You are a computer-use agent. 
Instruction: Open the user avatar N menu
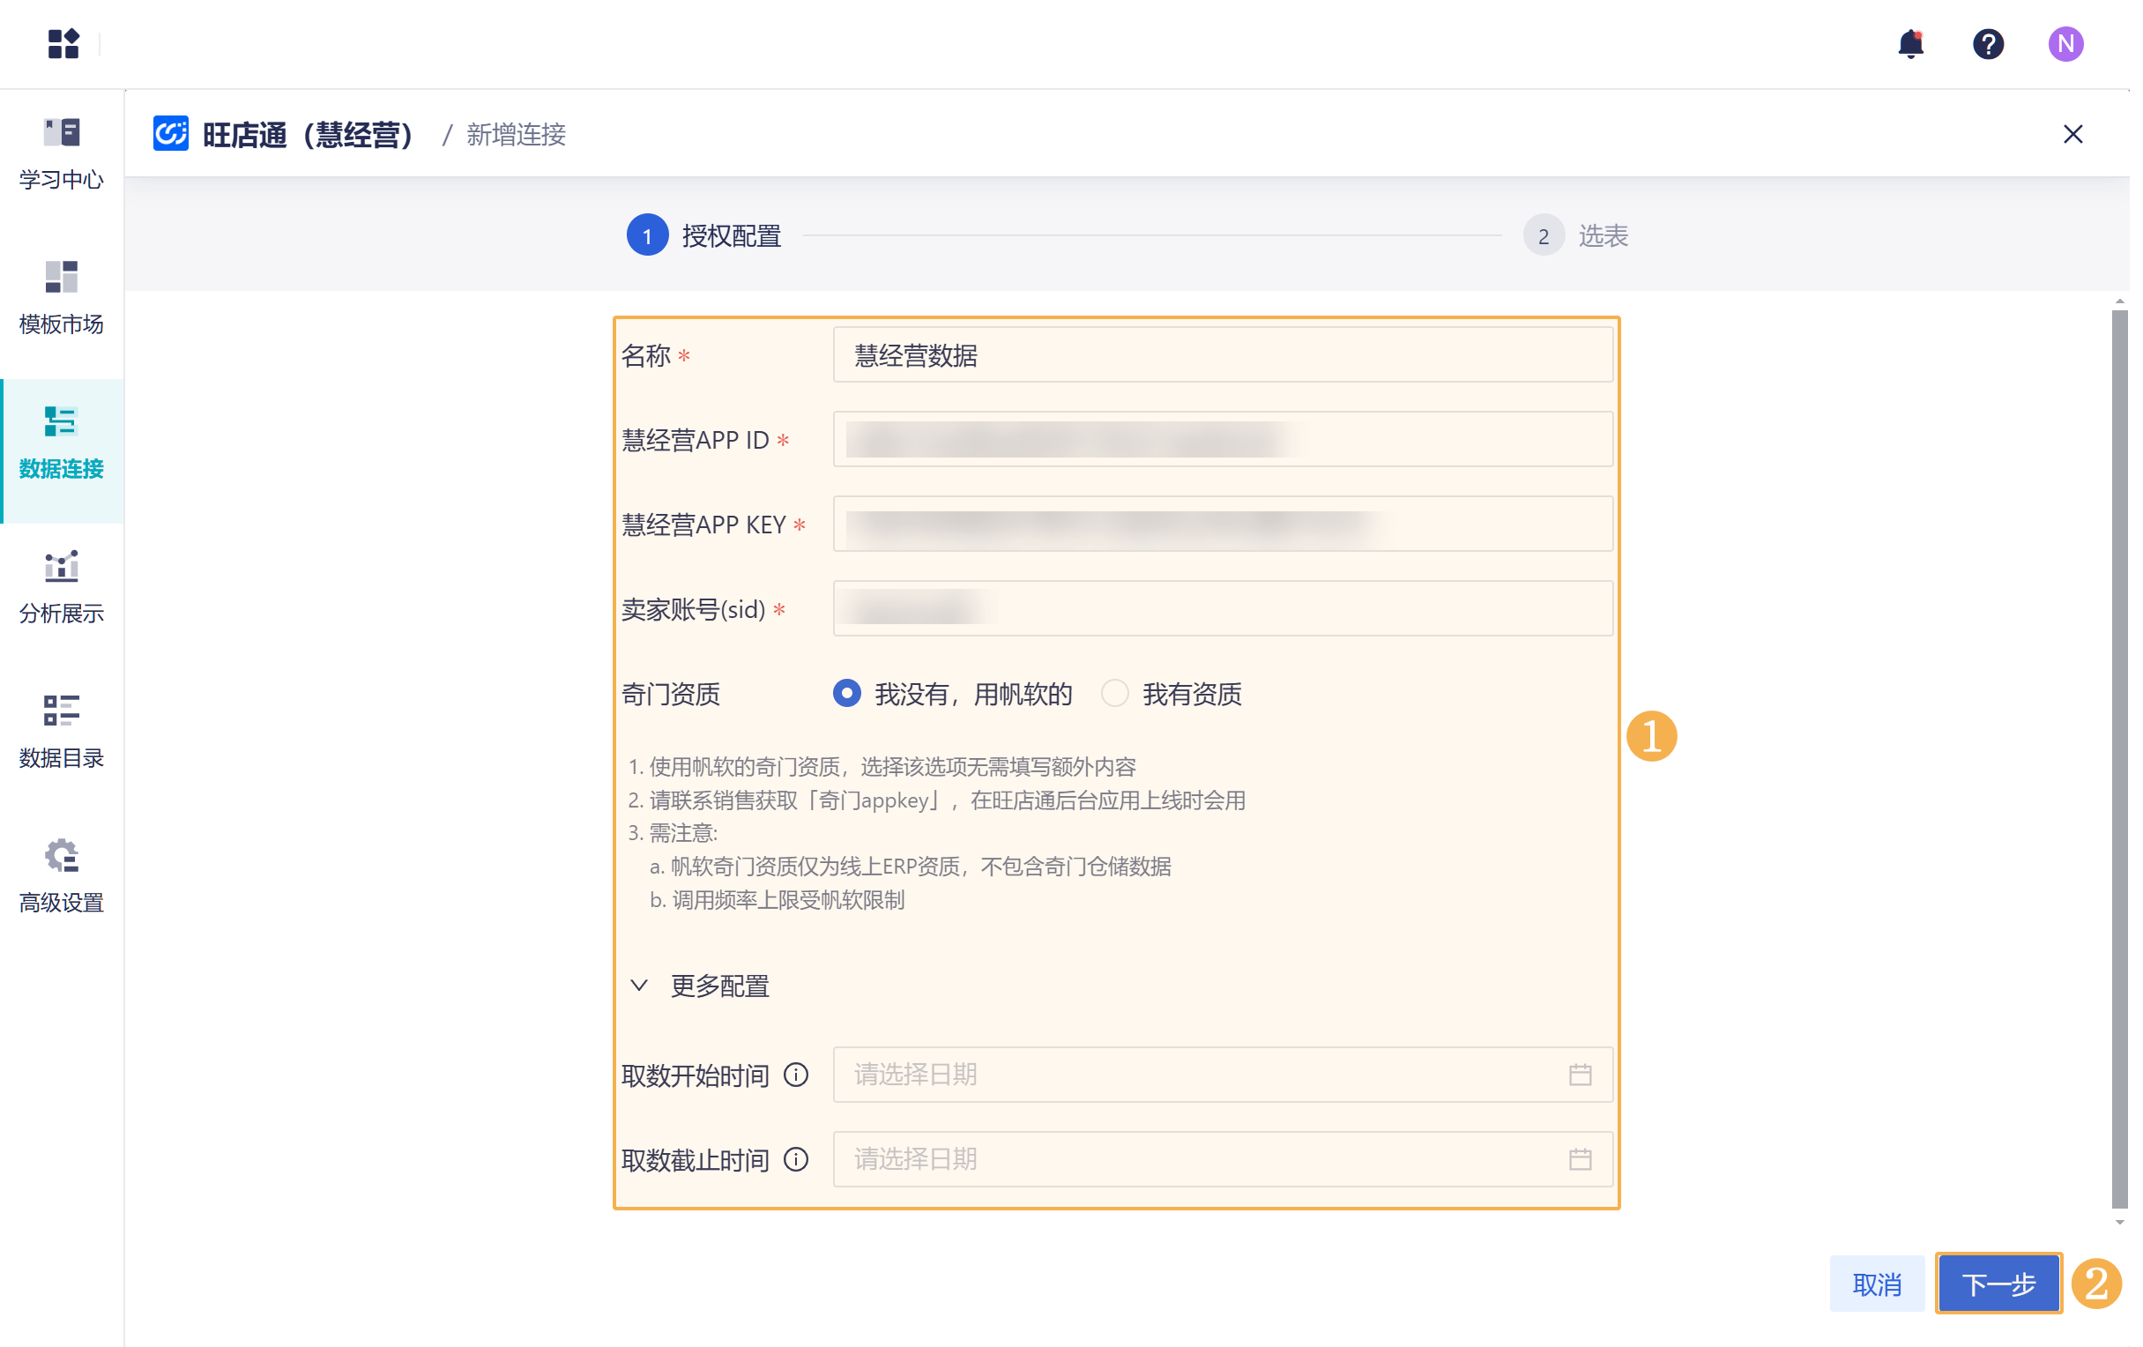click(x=2065, y=43)
